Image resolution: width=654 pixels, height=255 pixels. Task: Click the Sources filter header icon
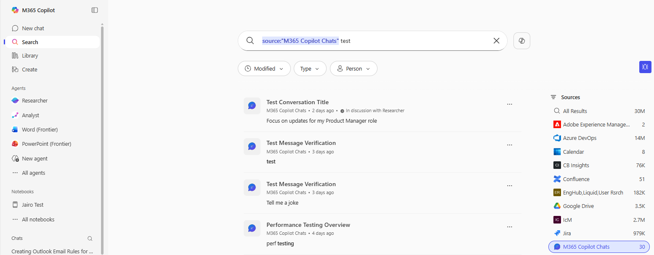tap(553, 97)
